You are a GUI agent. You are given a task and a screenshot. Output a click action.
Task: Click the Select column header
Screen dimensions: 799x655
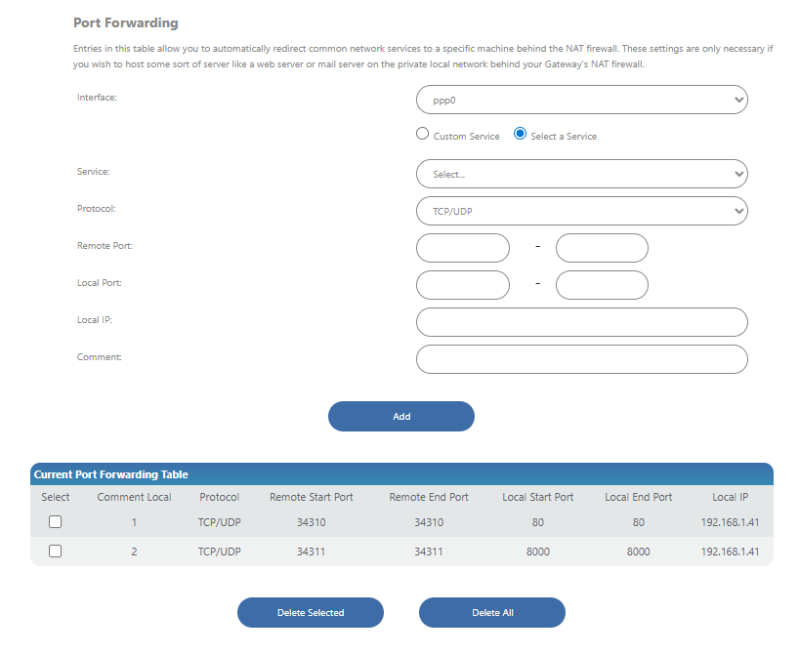point(55,497)
